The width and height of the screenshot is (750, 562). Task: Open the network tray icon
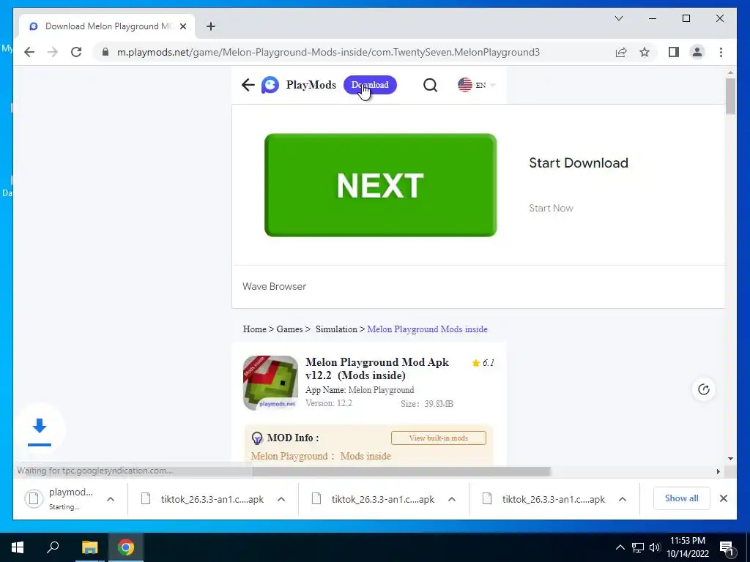pos(638,547)
